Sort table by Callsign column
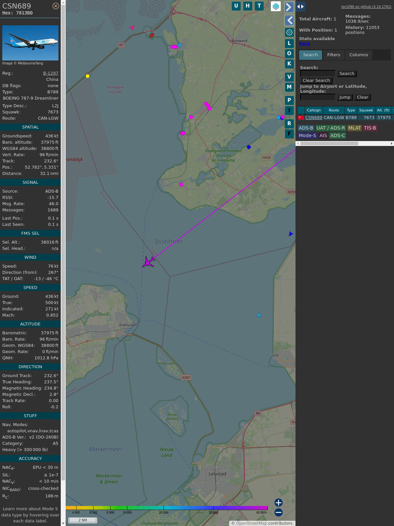The image size is (394, 526). (x=314, y=110)
